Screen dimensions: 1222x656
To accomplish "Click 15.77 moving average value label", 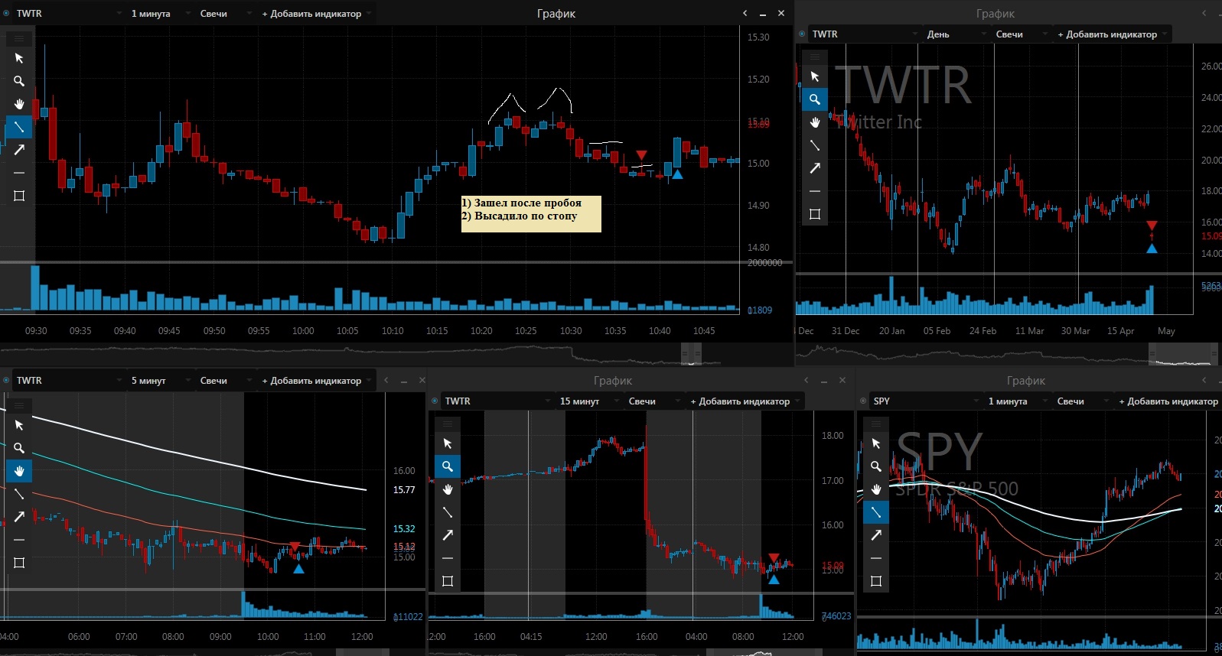I will pyautogui.click(x=404, y=490).
